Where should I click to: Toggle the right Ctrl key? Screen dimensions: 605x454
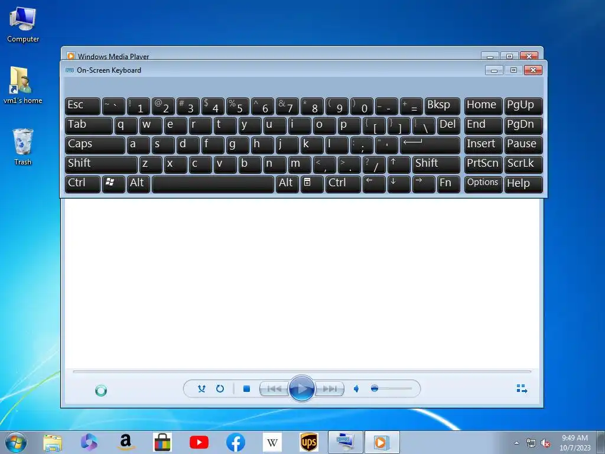tap(343, 184)
